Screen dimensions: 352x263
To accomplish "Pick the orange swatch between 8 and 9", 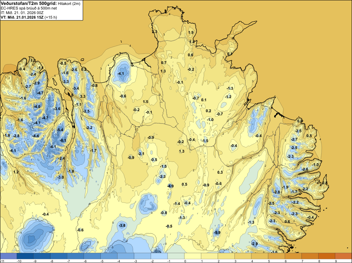I will point(327,256).
